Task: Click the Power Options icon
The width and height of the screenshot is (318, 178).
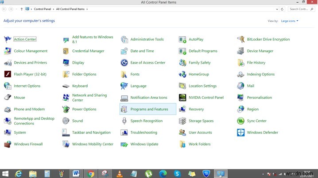Action: [x=66, y=109]
